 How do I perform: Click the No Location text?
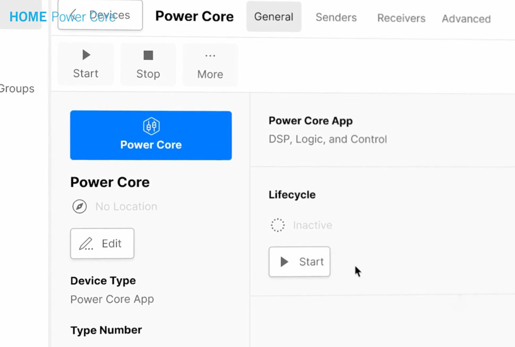[x=126, y=207]
